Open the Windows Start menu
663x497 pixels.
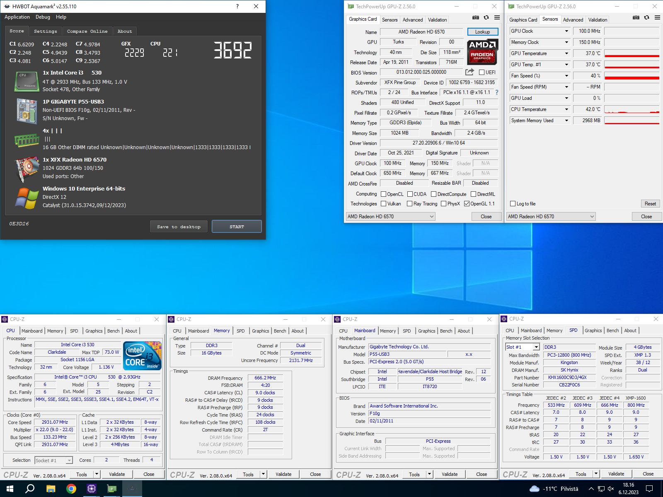pyautogui.click(x=10, y=489)
